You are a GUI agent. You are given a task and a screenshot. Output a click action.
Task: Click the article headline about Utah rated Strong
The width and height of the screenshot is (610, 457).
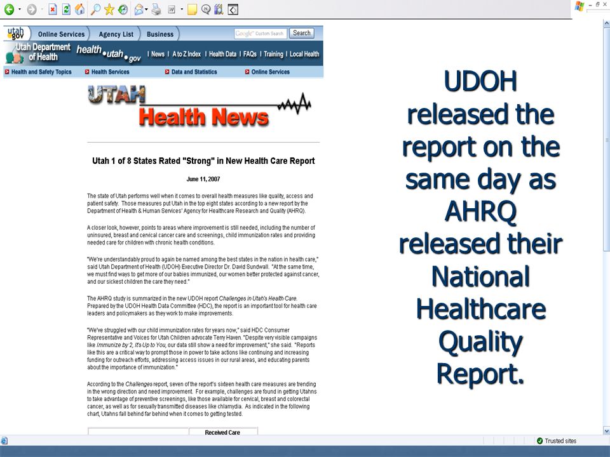click(x=203, y=161)
